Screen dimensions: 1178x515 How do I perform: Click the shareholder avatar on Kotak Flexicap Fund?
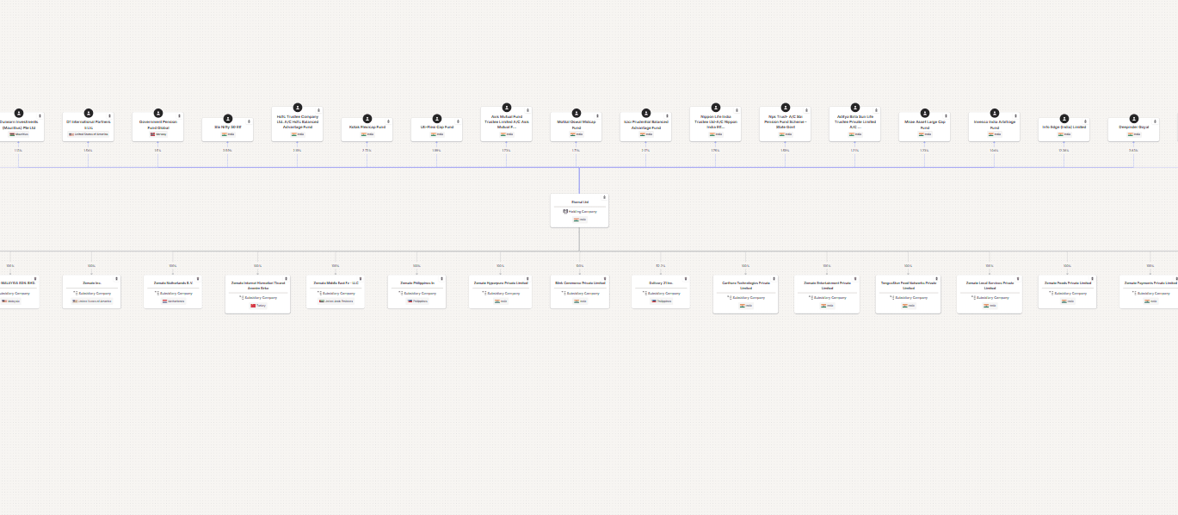367,118
